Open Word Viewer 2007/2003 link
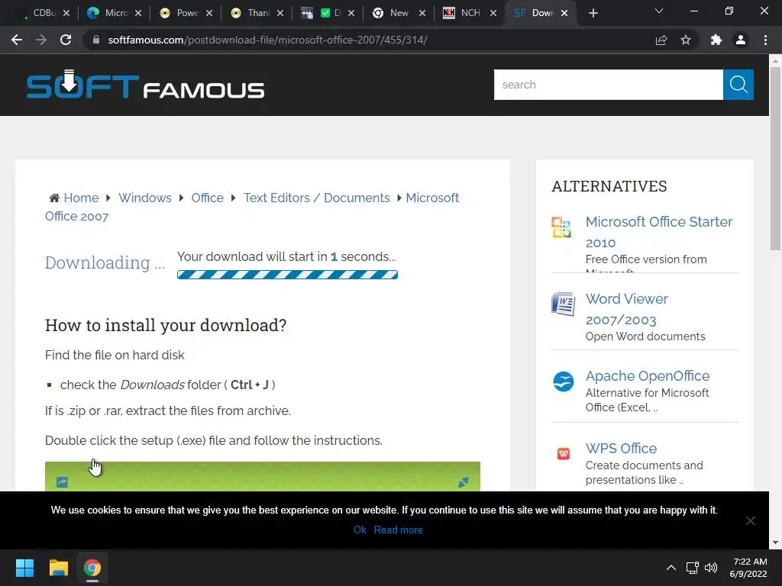The image size is (782, 586). point(626,309)
